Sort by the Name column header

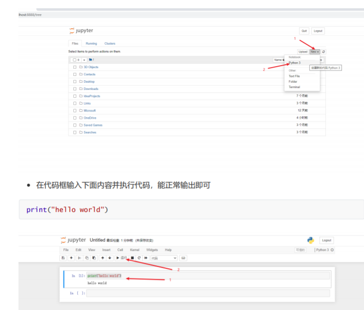pos(279,60)
